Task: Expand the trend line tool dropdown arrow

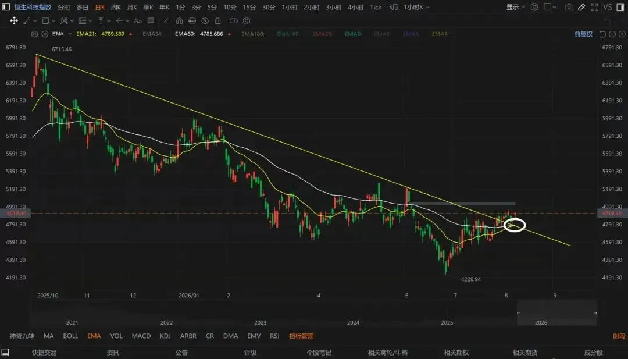Action: pyautogui.click(x=35, y=21)
